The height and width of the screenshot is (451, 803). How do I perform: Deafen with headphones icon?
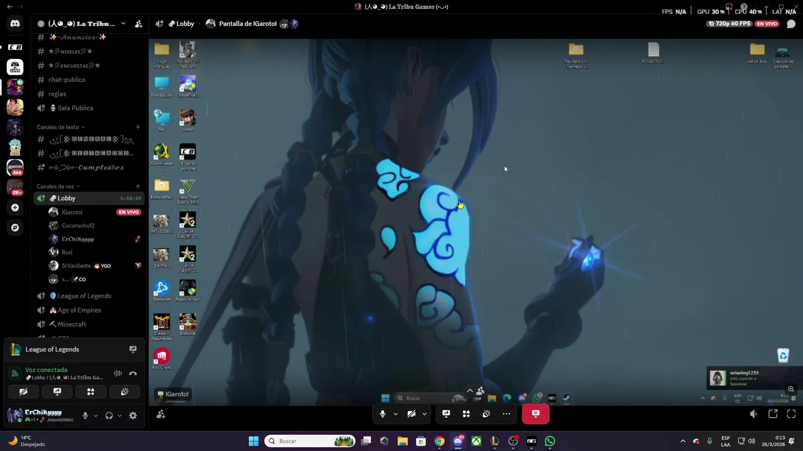[109, 415]
